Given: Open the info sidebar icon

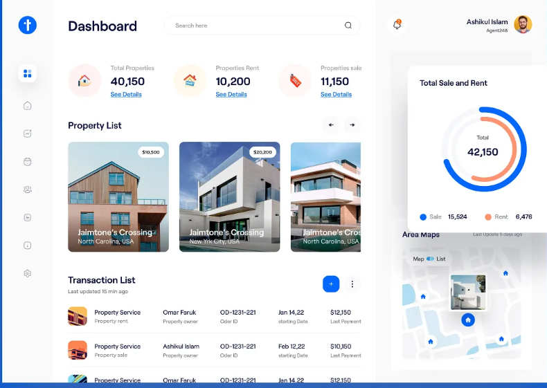Looking at the screenshot, I should 28,246.
